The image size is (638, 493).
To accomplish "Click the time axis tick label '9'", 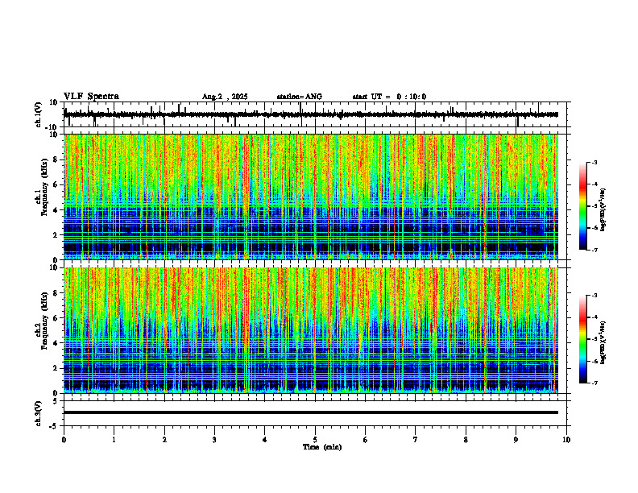I will click(516, 440).
